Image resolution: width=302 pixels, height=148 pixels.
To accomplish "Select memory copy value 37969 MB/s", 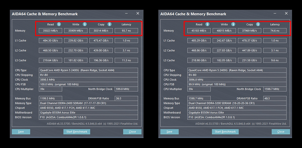I will point(249,31).
